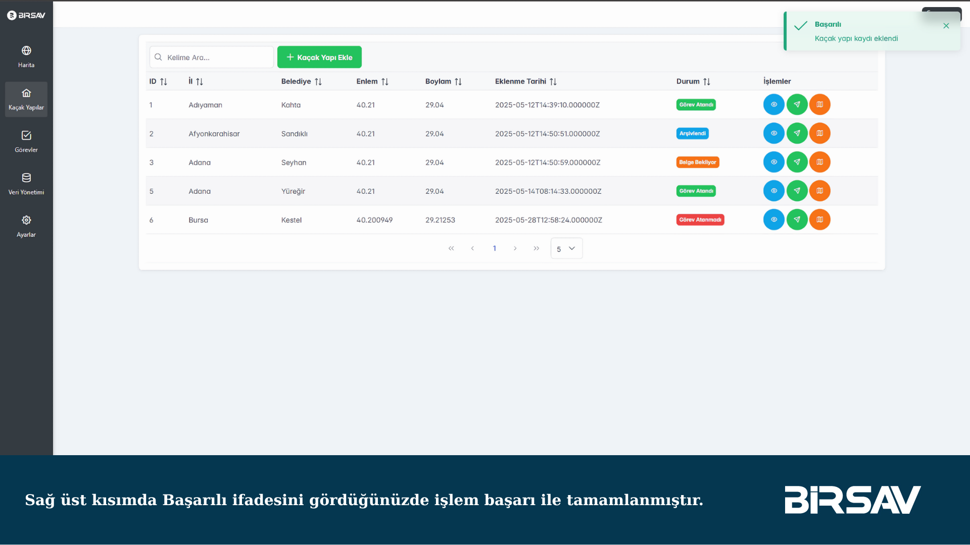Click the date 2025-05-14T08:14:33.000000Z
Viewport: 970px width, 545px height.
548,191
